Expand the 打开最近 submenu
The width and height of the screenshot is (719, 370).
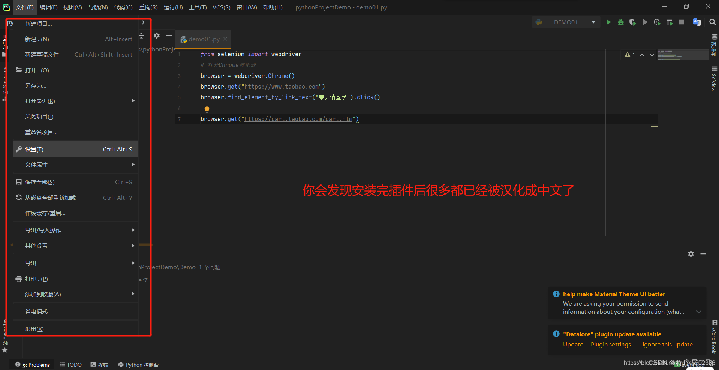click(x=133, y=101)
